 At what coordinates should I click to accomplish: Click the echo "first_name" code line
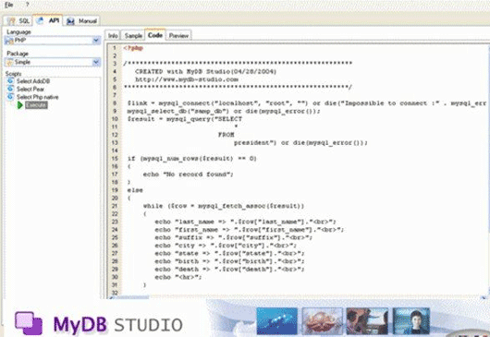tap(249, 230)
